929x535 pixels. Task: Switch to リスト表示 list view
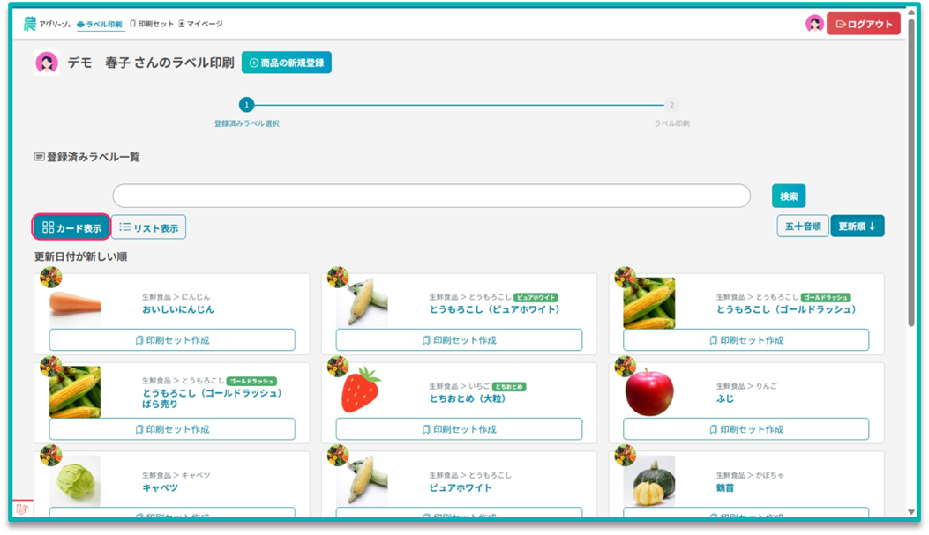click(148, 227)
